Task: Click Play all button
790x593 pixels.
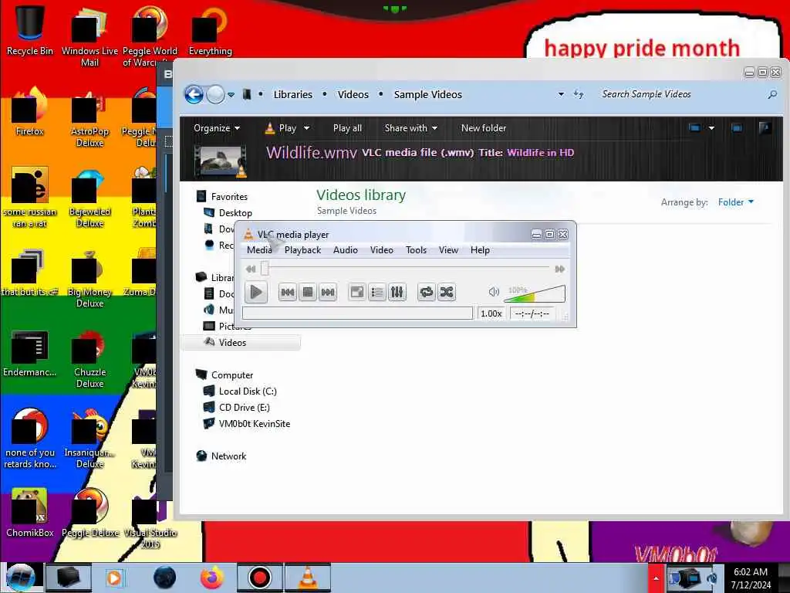Action: coord(347,128)
